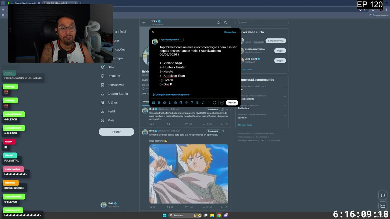Open options for BestieBBB26 trend

[x=285, y=96]
